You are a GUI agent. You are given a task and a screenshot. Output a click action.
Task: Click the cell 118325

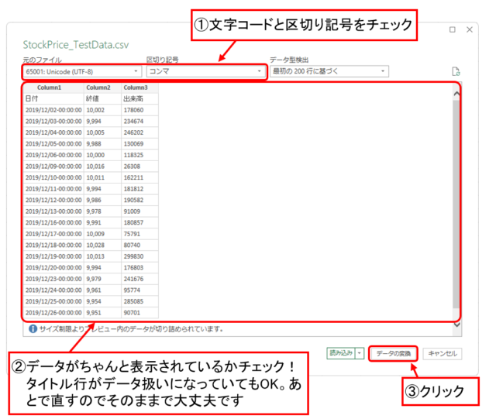(x=139, y=155)
